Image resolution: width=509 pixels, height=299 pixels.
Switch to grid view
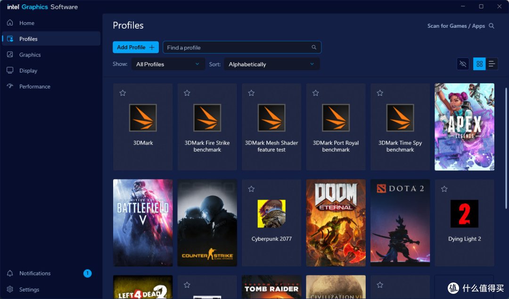click(479, 64)
